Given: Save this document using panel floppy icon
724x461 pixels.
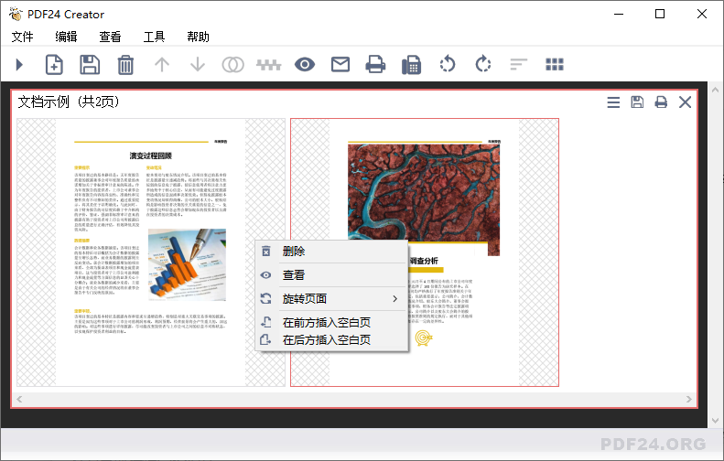Looking at the screenshot, I should (x=637, y=102).
